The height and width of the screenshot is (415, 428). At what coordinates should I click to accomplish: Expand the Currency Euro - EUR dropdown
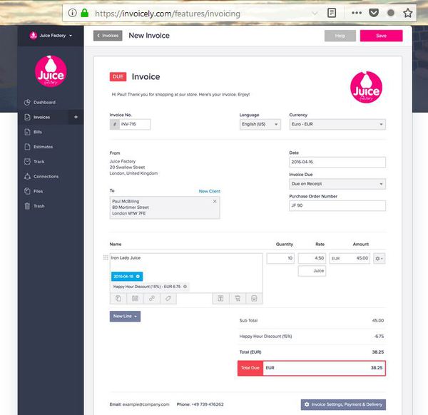pos(337,124)
